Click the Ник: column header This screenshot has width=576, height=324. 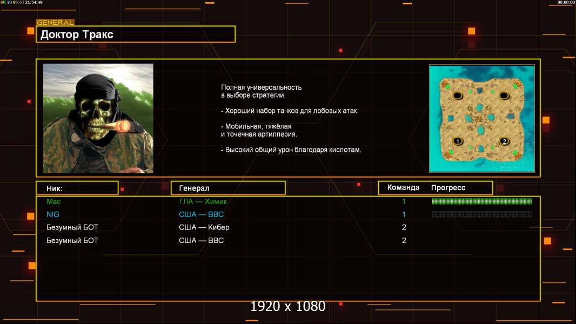[x=77, y=188]
